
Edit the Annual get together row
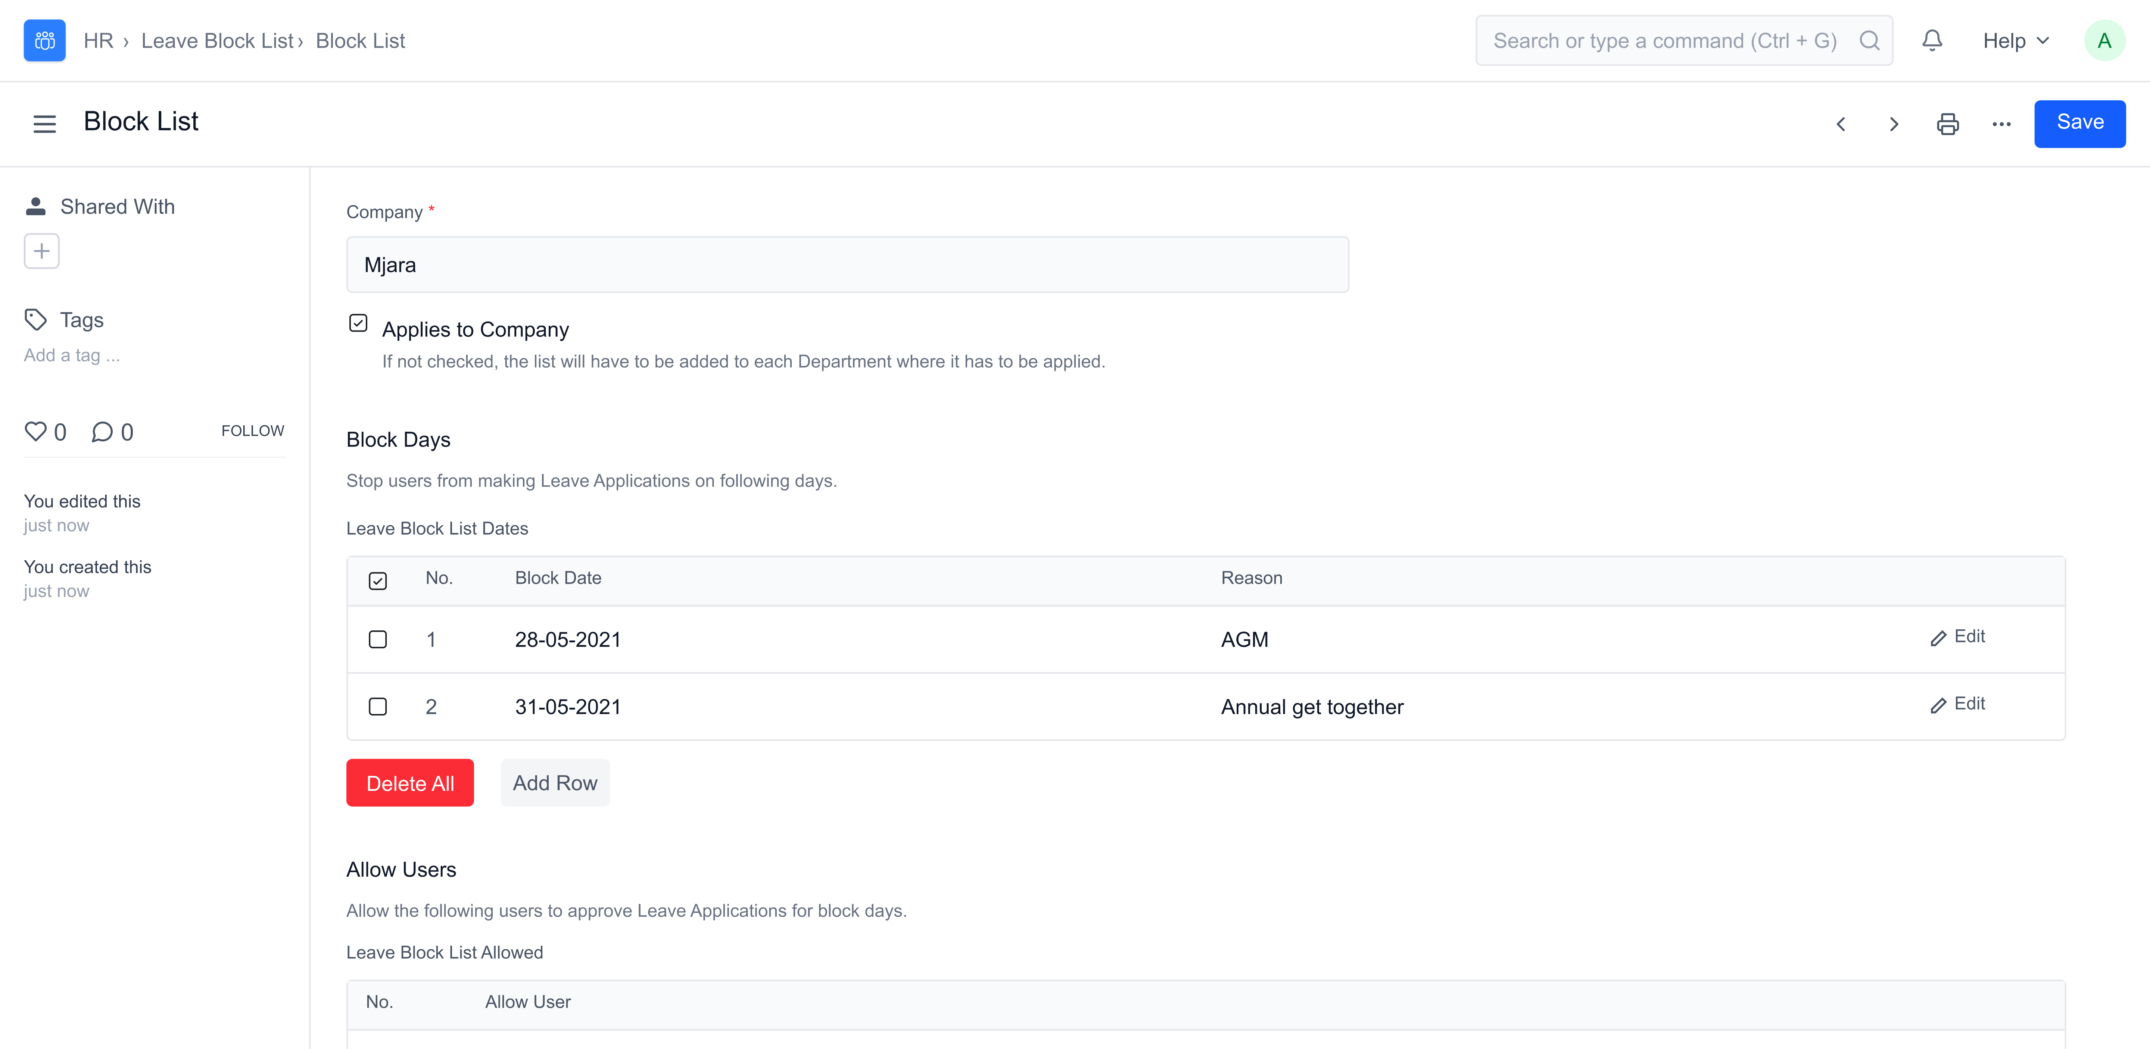coord(1958,705)
